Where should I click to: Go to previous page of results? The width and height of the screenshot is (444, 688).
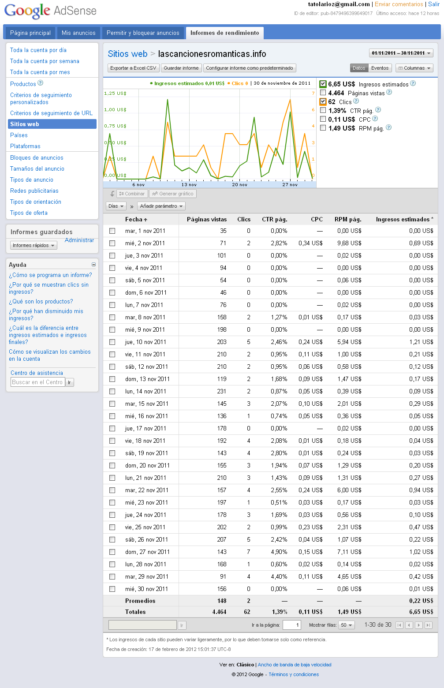click(x=409, y=625)
